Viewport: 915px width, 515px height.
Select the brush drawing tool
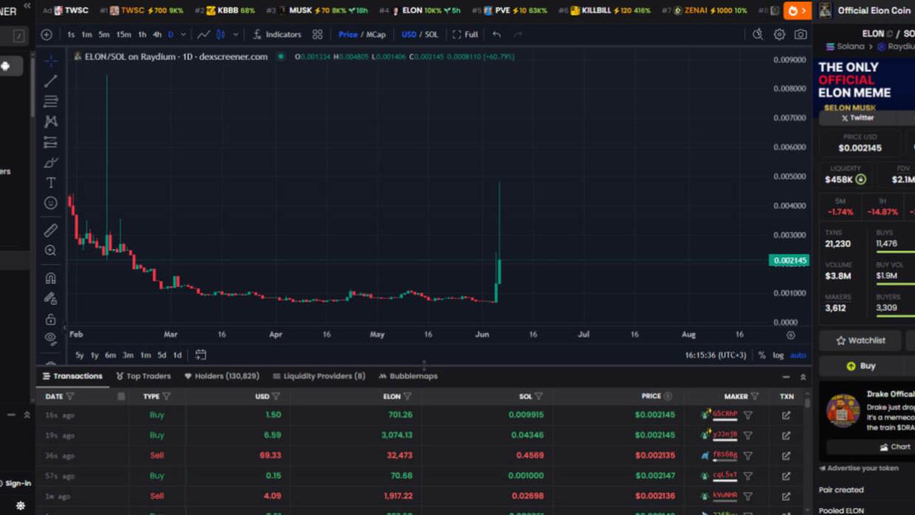point(50,162)
